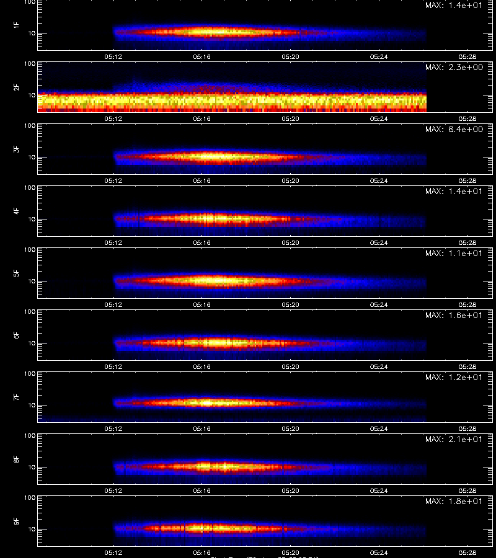
Task: Select the 'MAX: 1.1e+01' readout
Action: point(454,254)
